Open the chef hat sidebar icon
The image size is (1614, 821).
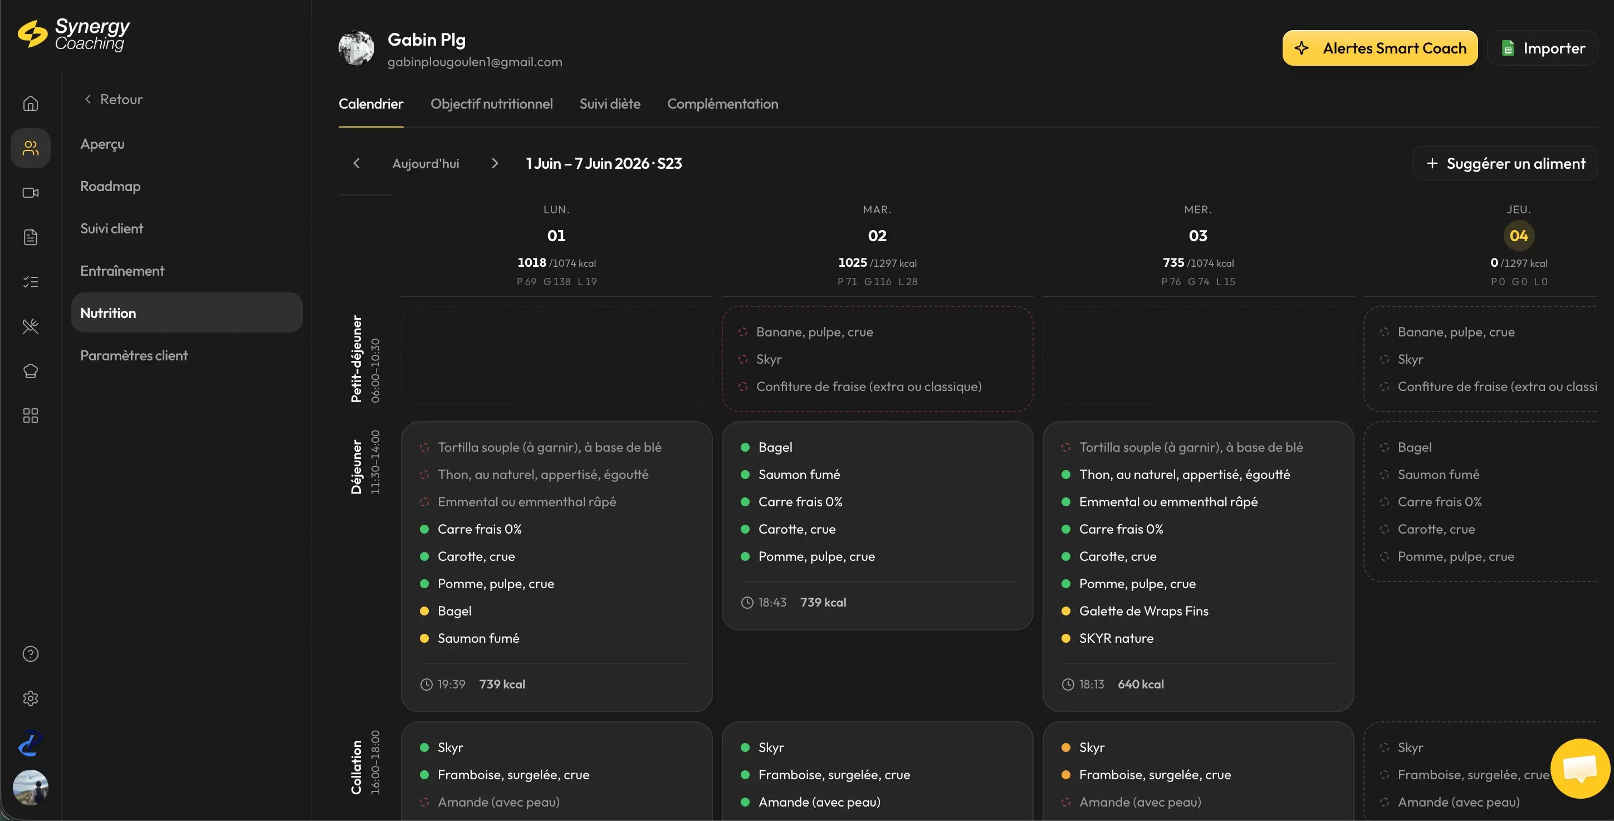30,371
